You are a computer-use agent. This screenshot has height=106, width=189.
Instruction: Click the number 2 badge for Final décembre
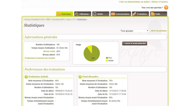pos(80,77)
